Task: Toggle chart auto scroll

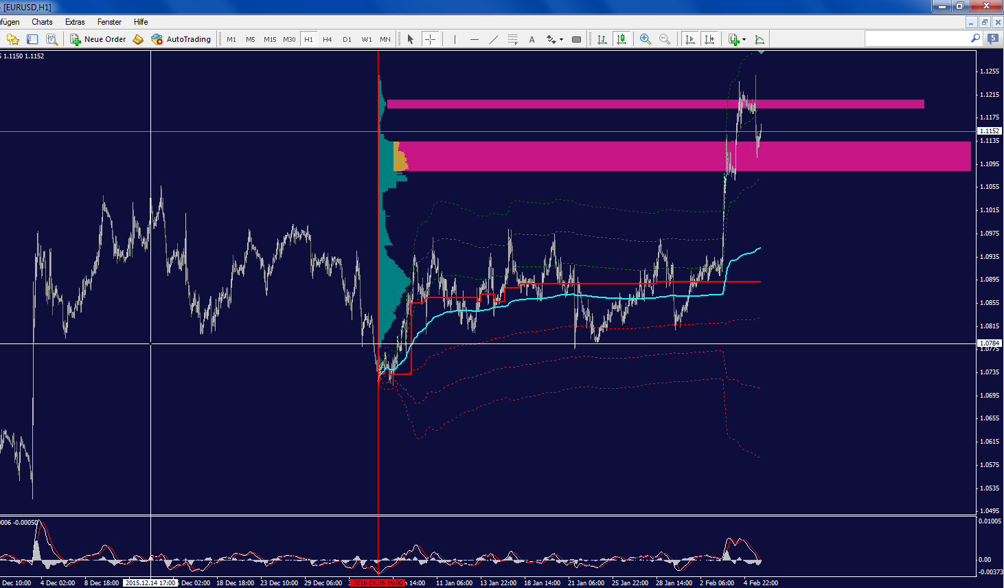Action: pos(690,39)
